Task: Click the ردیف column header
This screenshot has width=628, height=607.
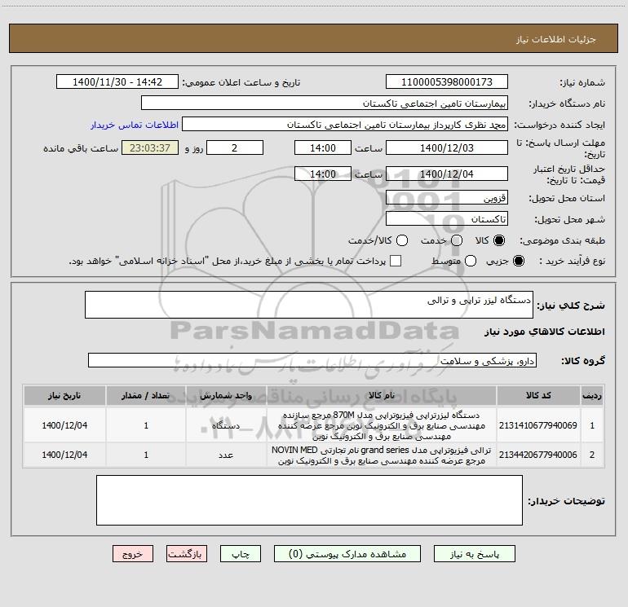Action: pyautogui.click(x=592, y=395)
